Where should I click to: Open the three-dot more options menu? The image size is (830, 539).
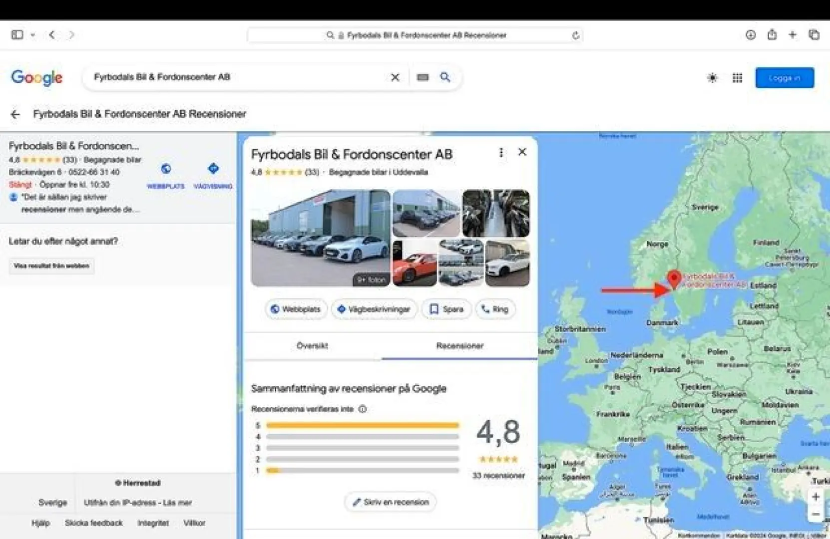pyautogui.click(x=501, y=152)
